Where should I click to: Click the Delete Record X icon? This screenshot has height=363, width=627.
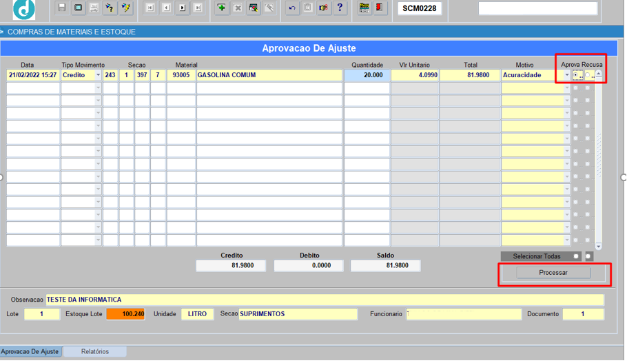point(238,8)
